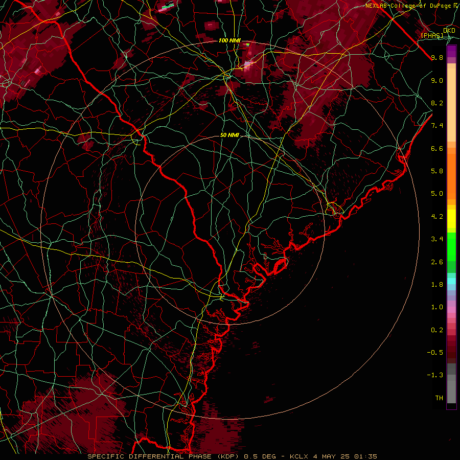Click the Specific Differential Phase KCLX caption
The width and height of the screenshot is (460, 460).
pos(232,456)
